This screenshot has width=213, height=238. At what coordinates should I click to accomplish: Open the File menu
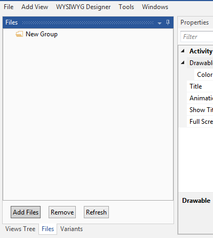pyautogui.click(x=9, y=7)
